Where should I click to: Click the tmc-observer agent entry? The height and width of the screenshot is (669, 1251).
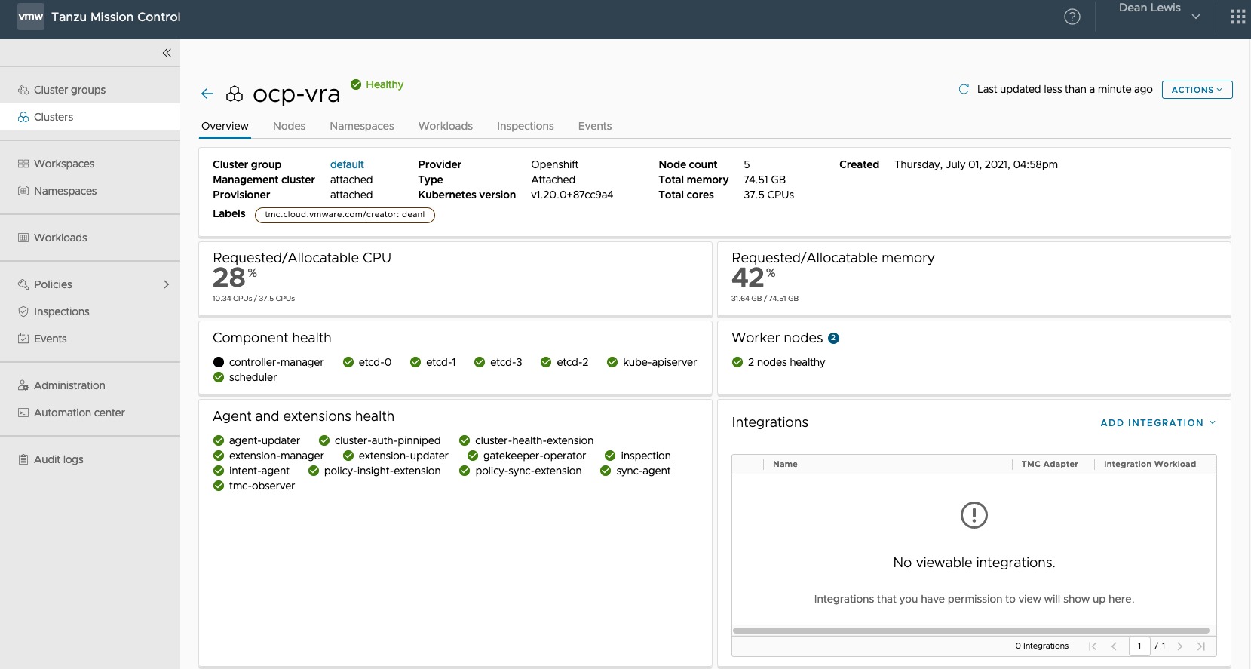point(254,486)
